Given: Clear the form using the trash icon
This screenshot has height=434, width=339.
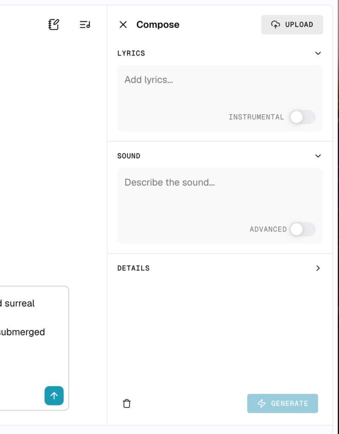Looking at the screenshot, I should click(x=127, y=403).
